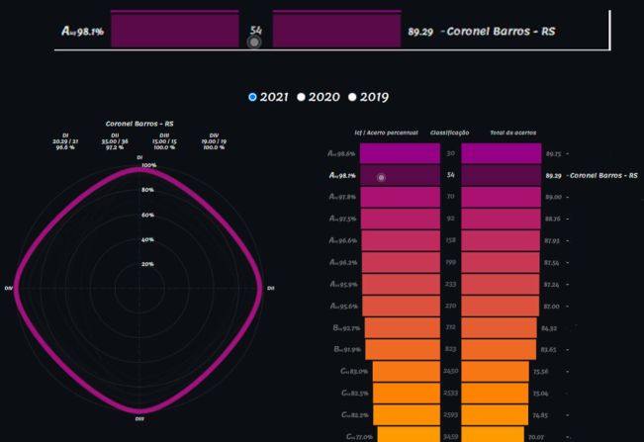Click the 89.29 value in the top summary
The width and height of the screenshot is (644, 442).
pyautogui.click(x=420, y=32)
